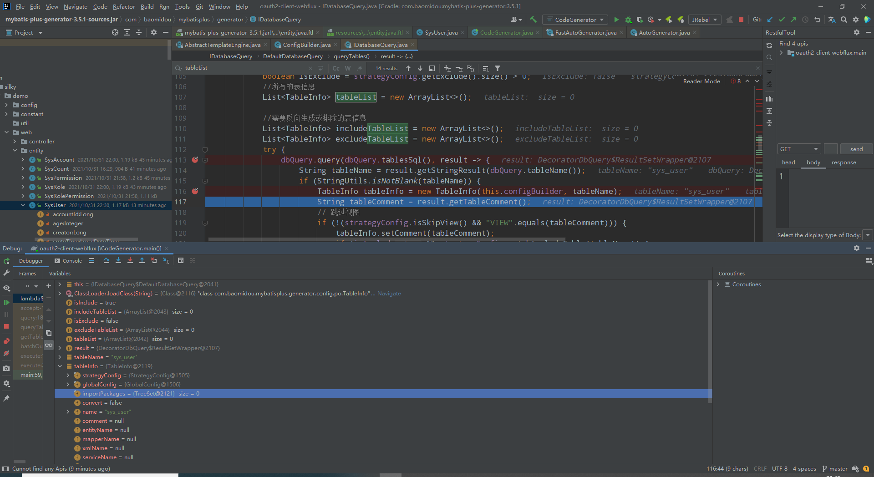Run CodeGenerator with green play icon

click(x=616, y=20)
